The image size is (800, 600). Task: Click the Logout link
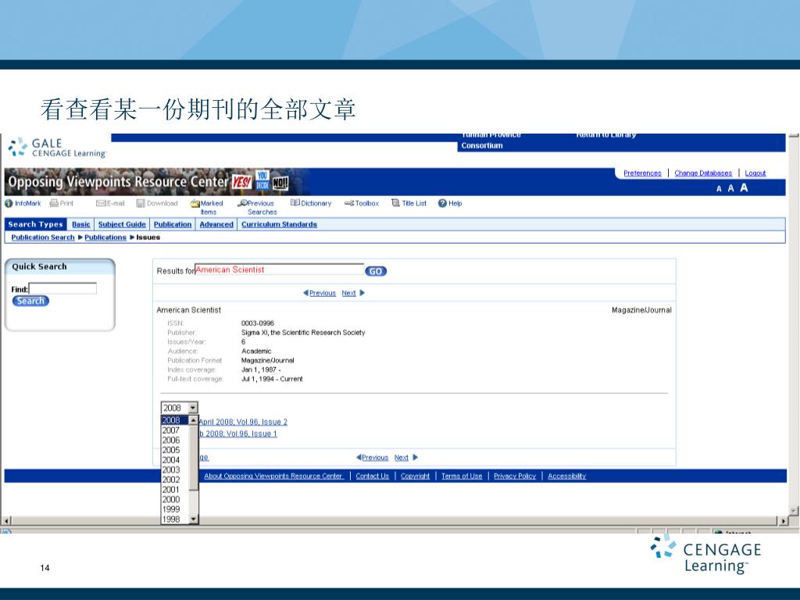[x=755, y=173]
